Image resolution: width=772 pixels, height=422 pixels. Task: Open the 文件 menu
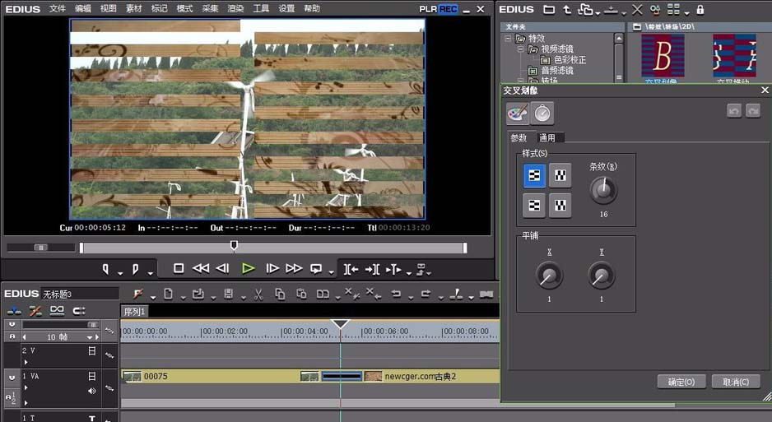point(57,8)
